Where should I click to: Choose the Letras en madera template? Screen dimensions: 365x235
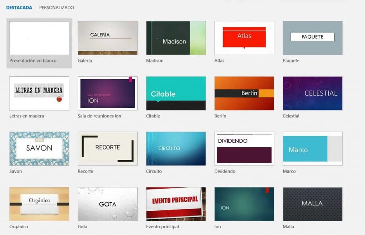39,93
